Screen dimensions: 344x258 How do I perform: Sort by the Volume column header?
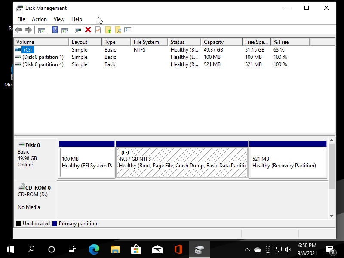coord(41,42)
